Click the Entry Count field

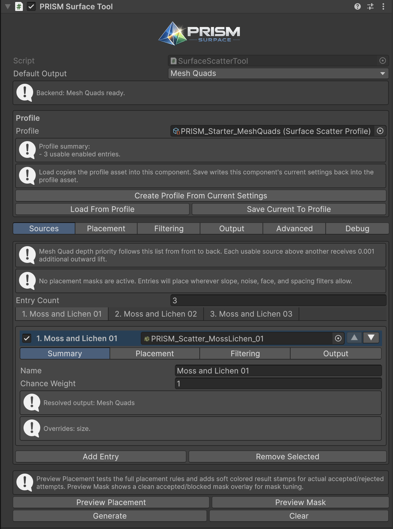(x=278, y=300)
